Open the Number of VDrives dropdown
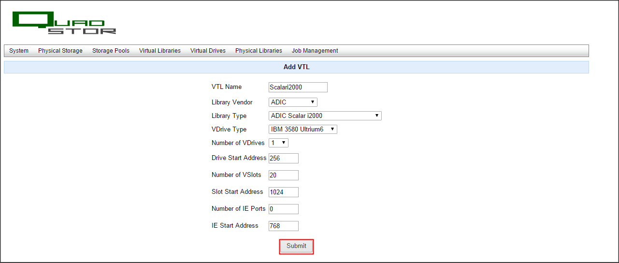Viewport: 619px width, 263px height. point(278,143)
